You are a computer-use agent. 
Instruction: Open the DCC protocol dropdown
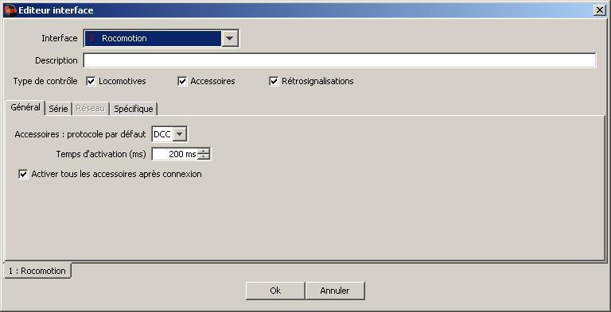coord(179,134)
